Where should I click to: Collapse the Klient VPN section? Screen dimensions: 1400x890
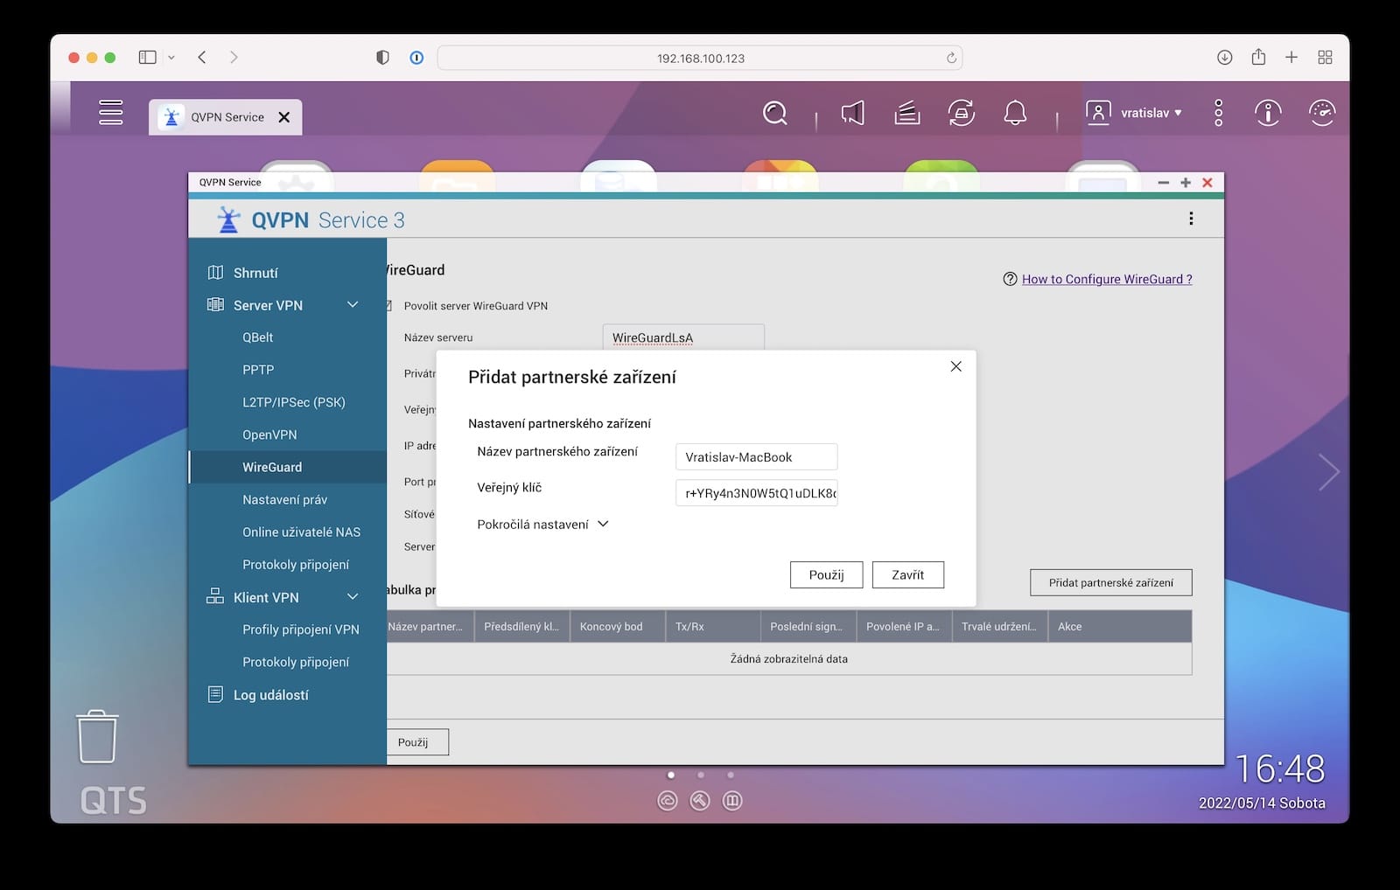pos(353,597)
